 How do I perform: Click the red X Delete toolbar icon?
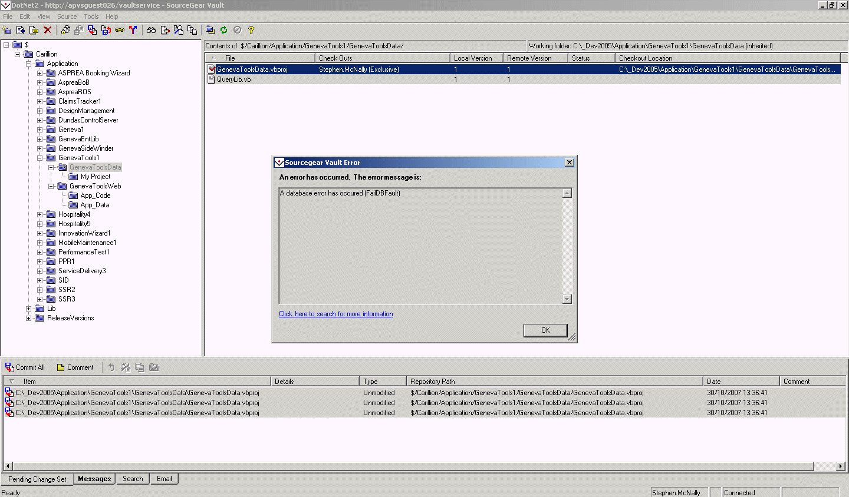(48, 30)
